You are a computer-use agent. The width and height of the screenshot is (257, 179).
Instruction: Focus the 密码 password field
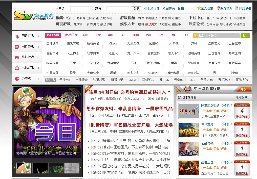click(118, 9)
